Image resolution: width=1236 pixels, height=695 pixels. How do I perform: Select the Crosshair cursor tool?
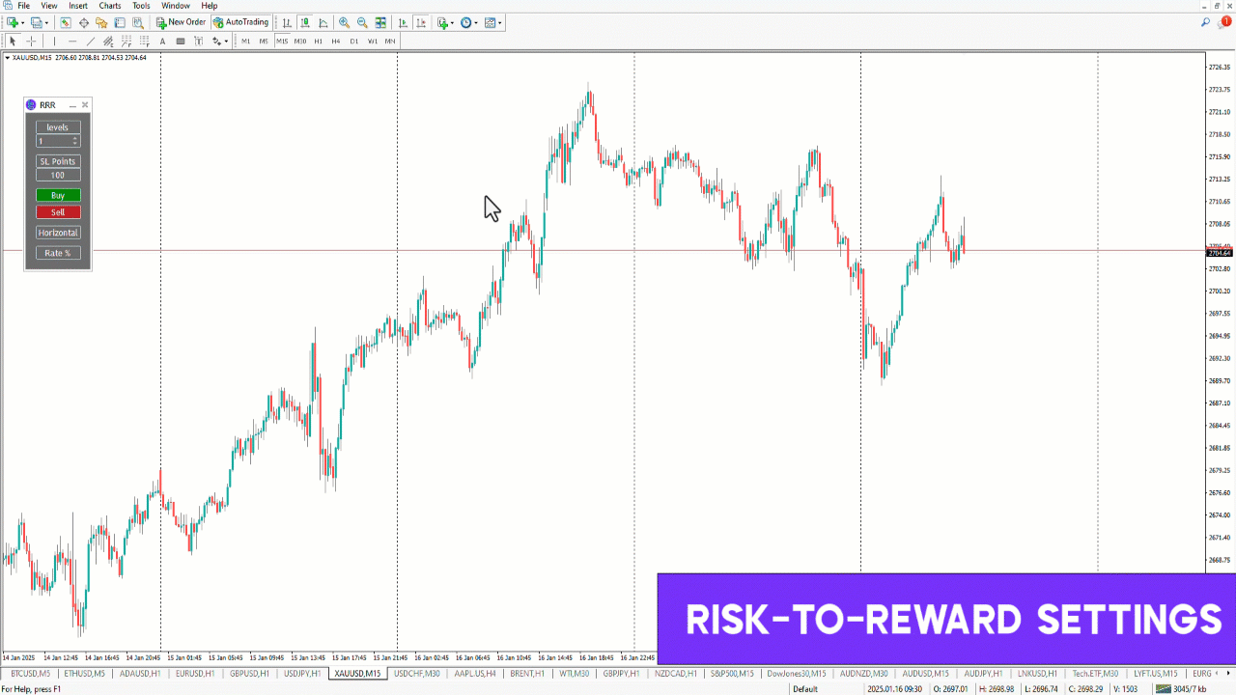click(31, 42)
